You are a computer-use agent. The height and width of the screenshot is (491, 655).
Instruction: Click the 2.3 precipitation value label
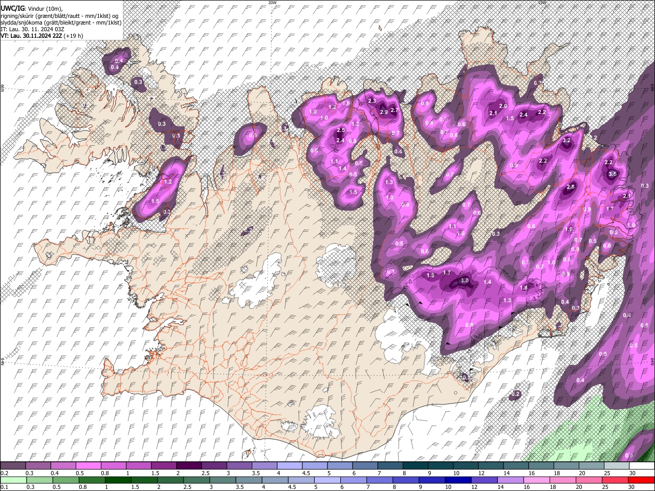point(372,101)
